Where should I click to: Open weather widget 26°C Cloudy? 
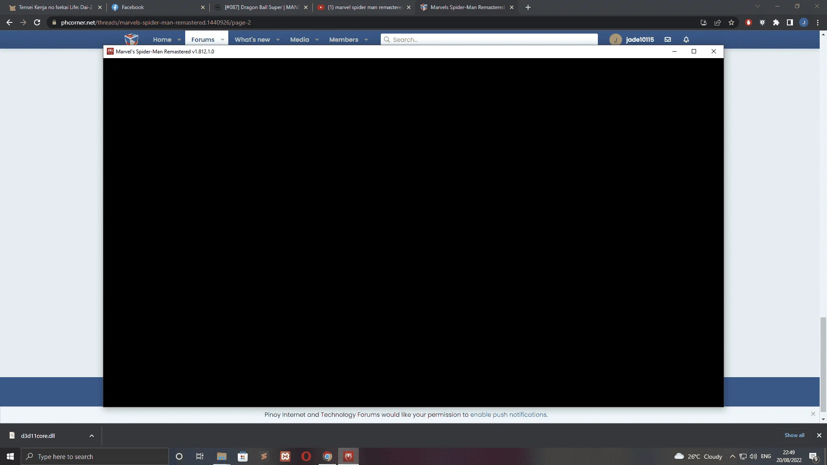tap(698, 456)
